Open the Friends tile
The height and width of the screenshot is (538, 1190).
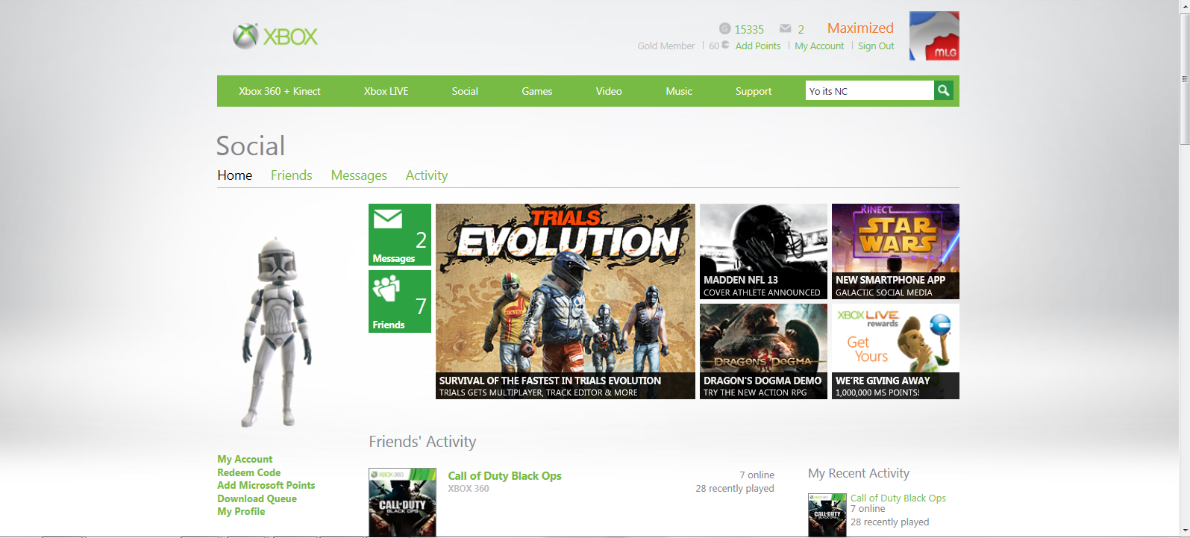pos(399,301)
